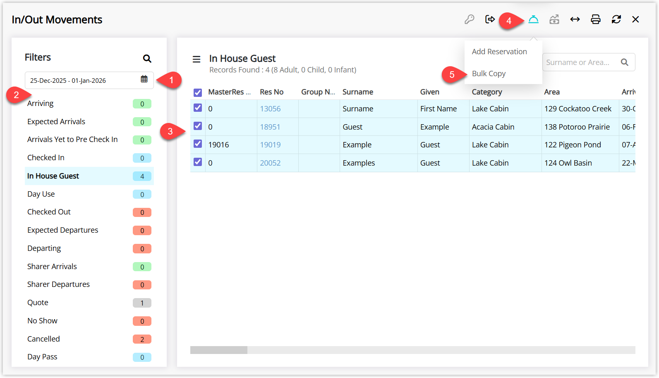Open the reservation bell icon menu
The width and height of the screenshot is (659, 378).
[534, 19]
